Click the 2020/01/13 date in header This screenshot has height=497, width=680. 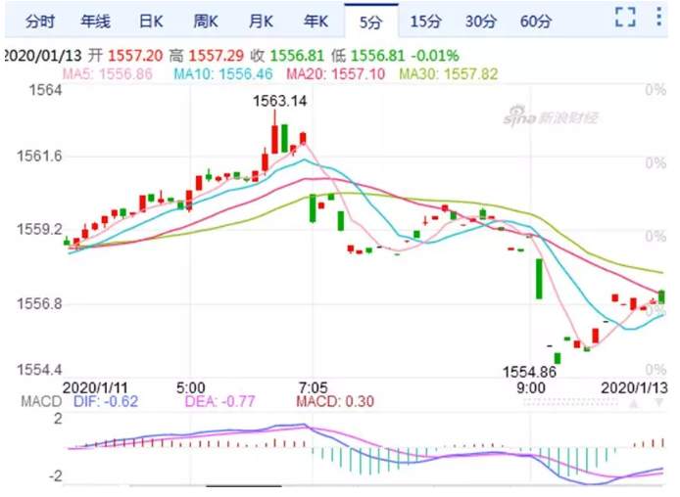coord(43,56)
